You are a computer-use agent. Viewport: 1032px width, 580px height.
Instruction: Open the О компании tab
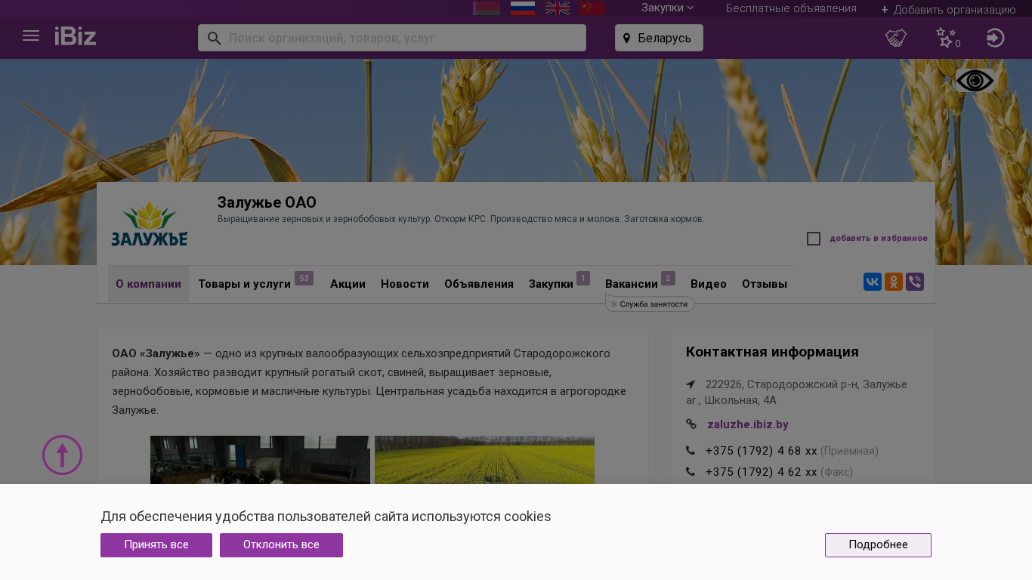(148, 284)
